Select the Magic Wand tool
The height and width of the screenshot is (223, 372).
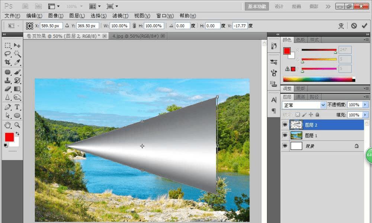[17, 54]
